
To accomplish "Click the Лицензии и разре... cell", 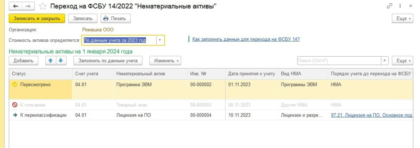I will click(303, 115).
